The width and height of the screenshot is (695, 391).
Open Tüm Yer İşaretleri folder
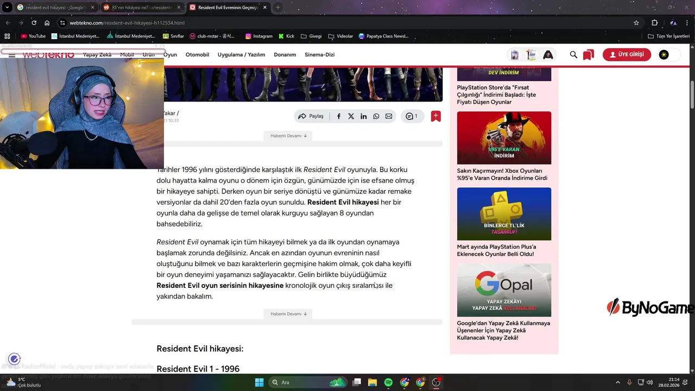(668, 36)
